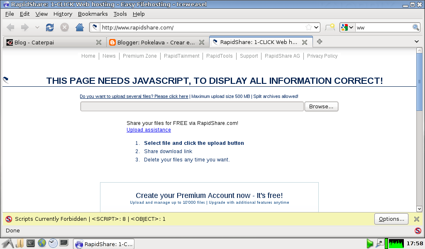Image resolution: width=425 pixels, height=249 pixels.
Task: Close the Blogger: Pokelava tab
Action: tap(202, 42)
